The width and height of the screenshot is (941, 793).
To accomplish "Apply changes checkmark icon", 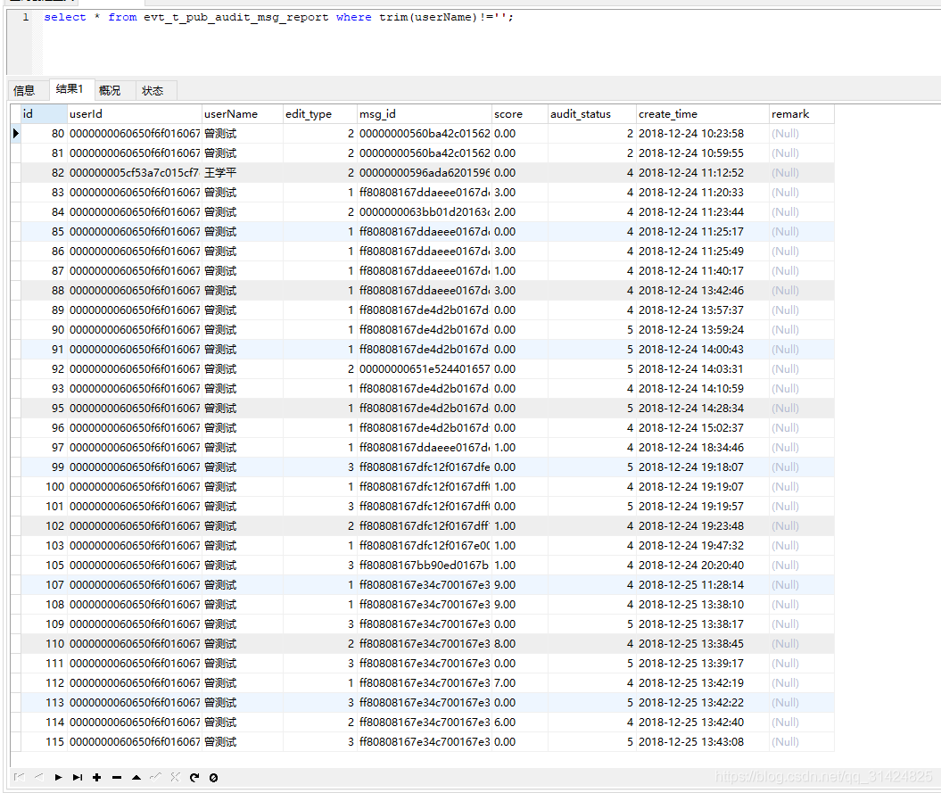I will pyautogui.click(x=155, y=778).
